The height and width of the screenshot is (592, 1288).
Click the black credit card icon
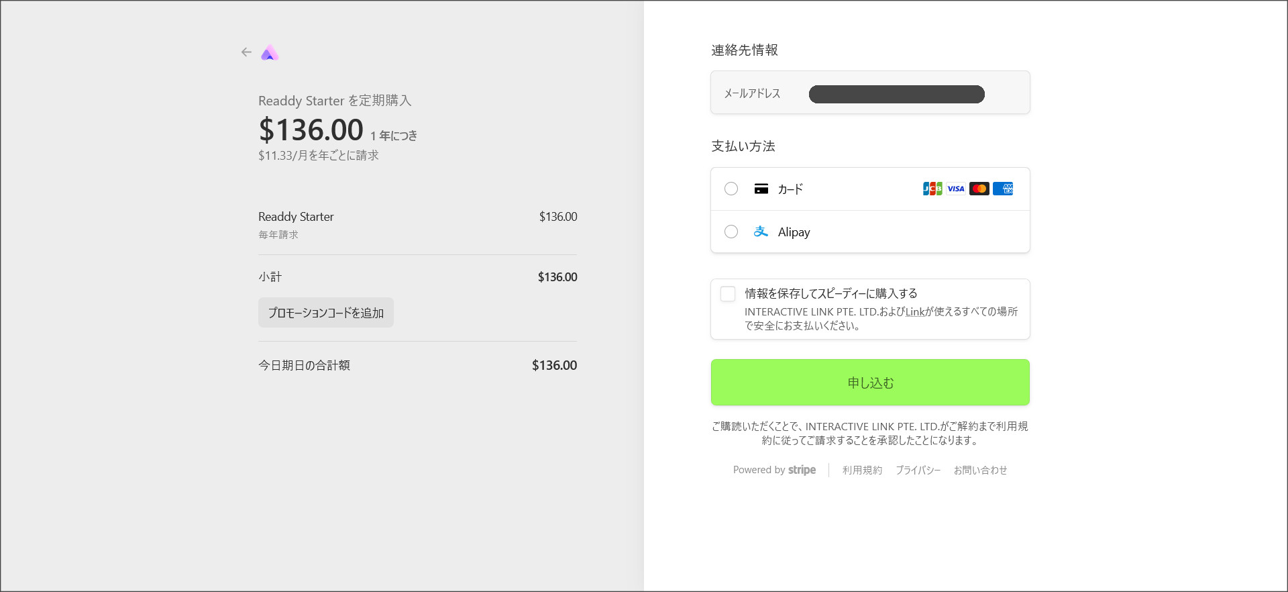tap(761, 189)
